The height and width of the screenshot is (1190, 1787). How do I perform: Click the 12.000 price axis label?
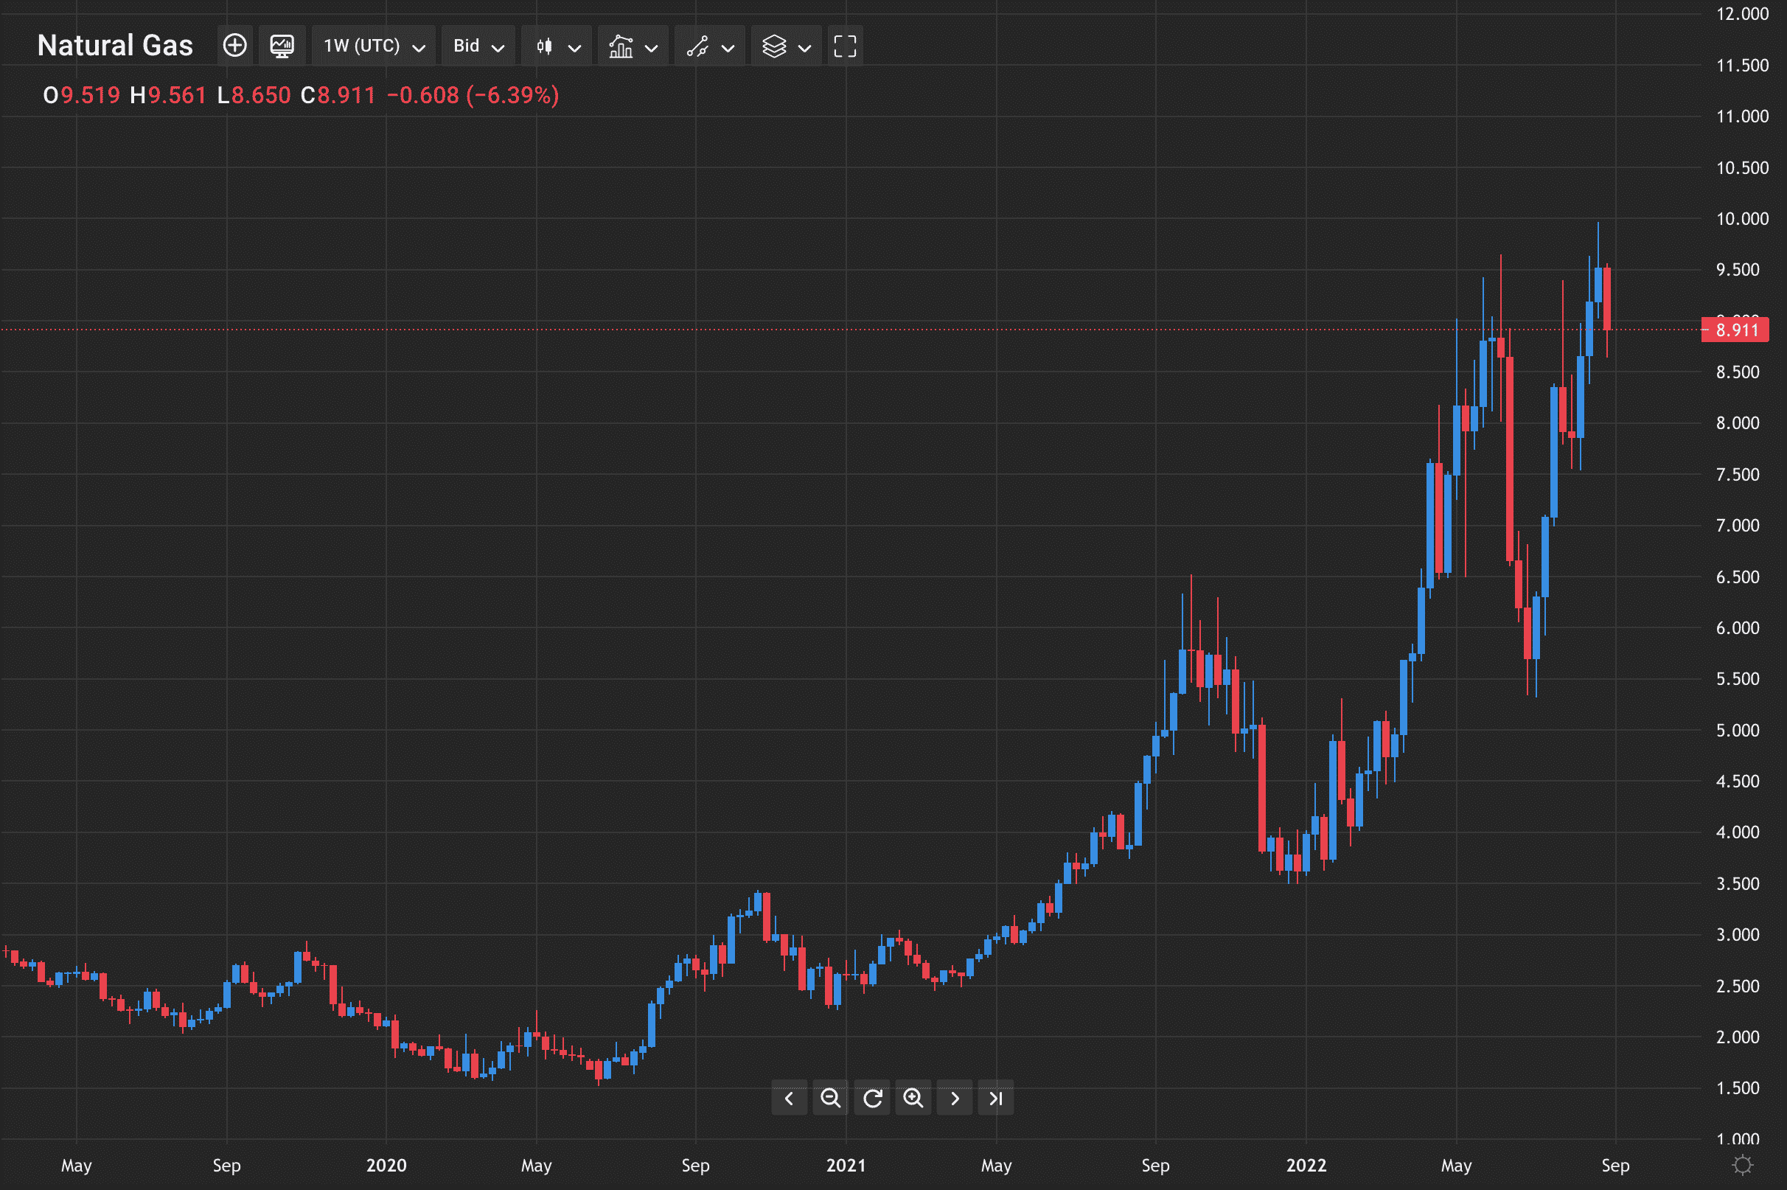(1742, 14)
